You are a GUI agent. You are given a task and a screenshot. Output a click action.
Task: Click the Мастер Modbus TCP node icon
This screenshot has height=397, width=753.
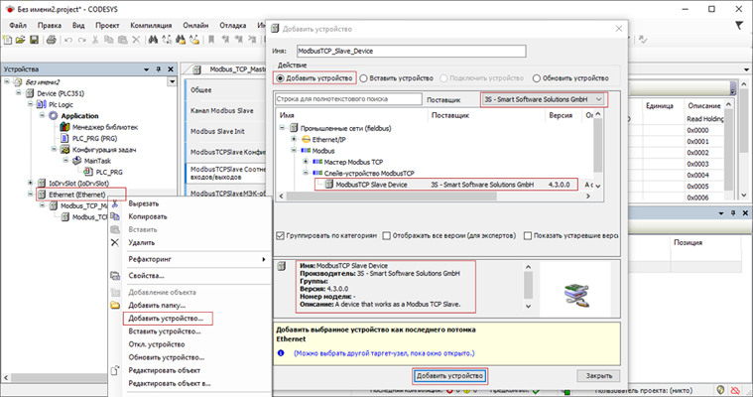click(316, 162)
